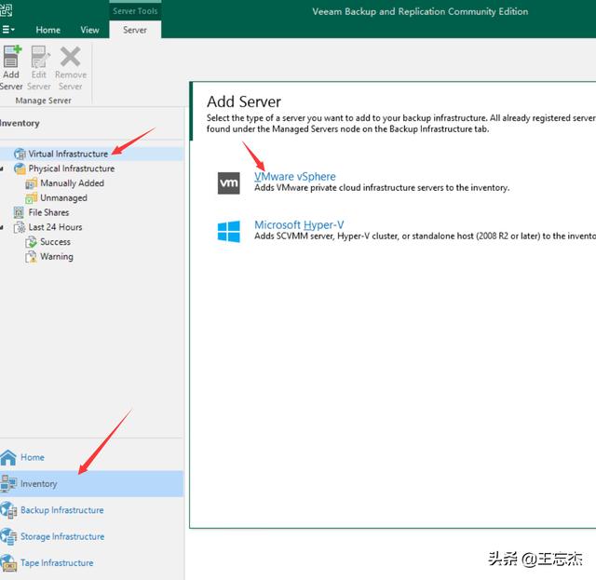Go to Home navigation pane
This screenshot has width=596, height=580.
point(33,457)
